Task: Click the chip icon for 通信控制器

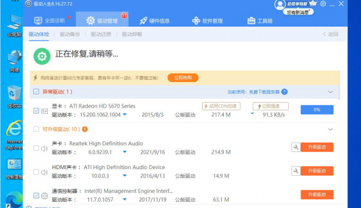Action: coord(44,196)
